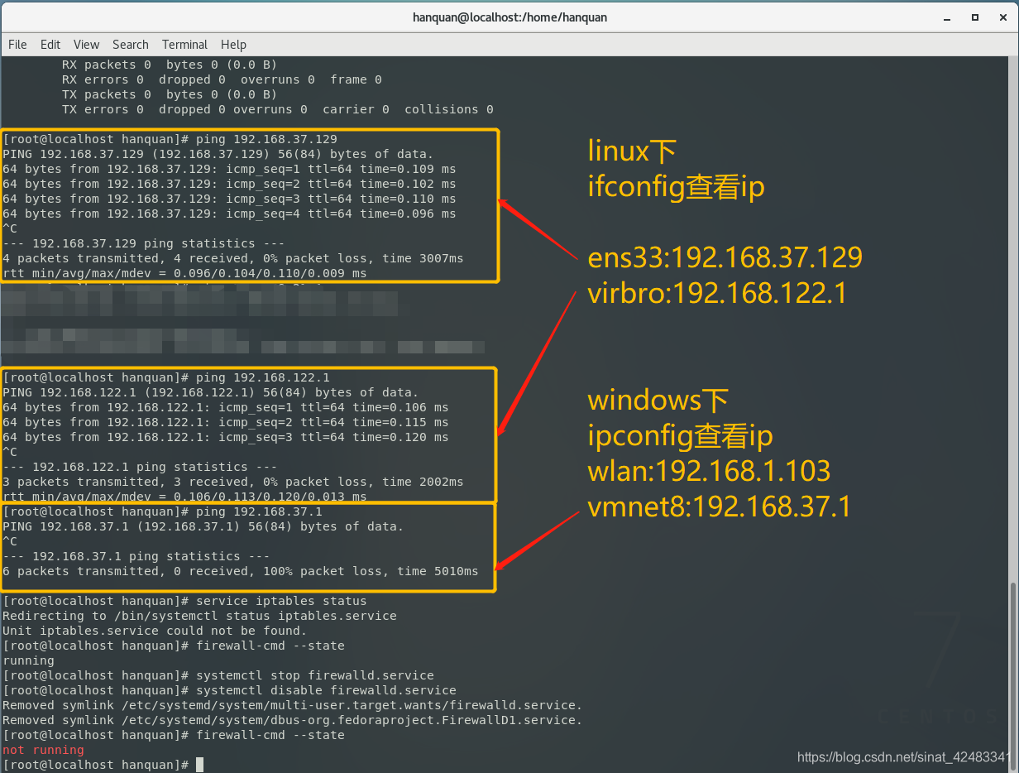This screenshot has height=773, width=1019.
Task: Click '--- 192.168.37.1 ping statistics ---' line
Action: pos(136,556)
